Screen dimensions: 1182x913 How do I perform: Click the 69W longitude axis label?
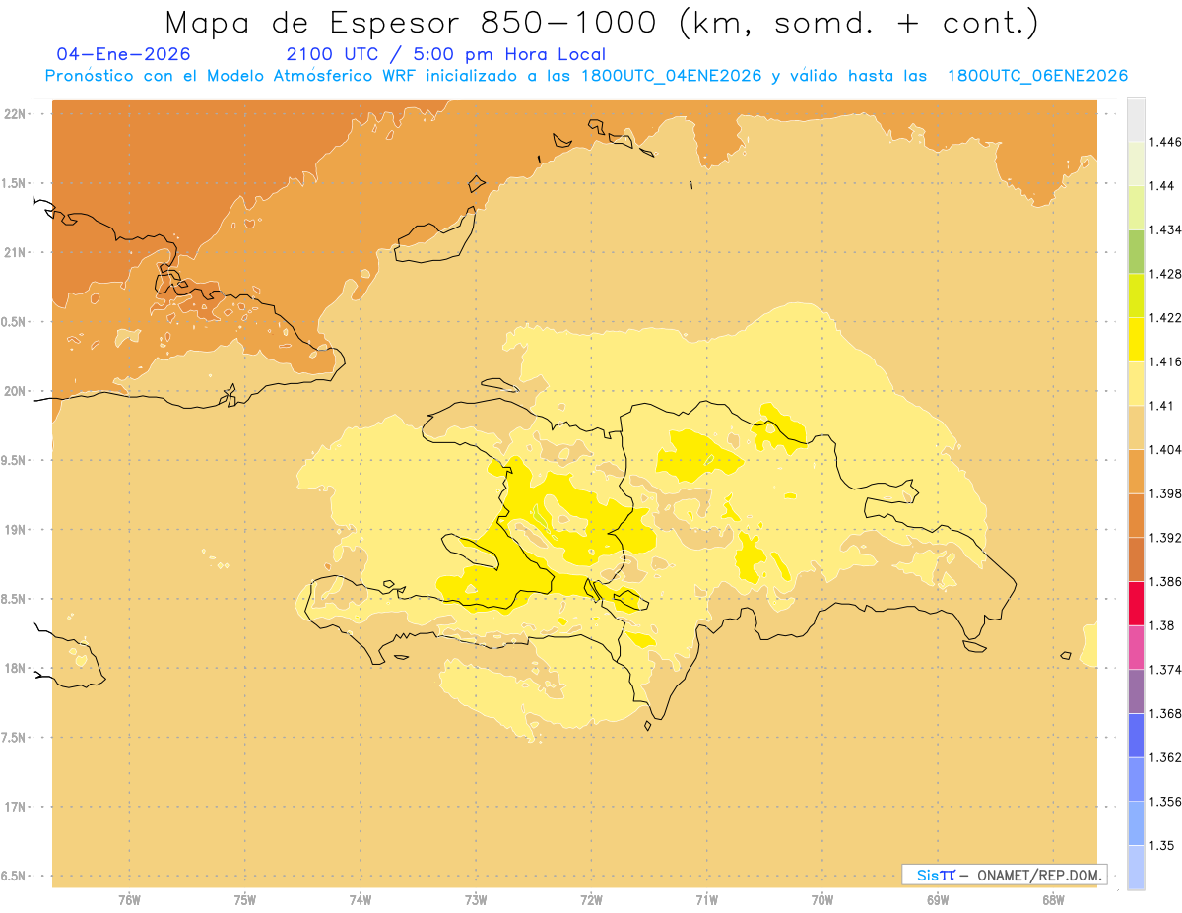point(938,899)
